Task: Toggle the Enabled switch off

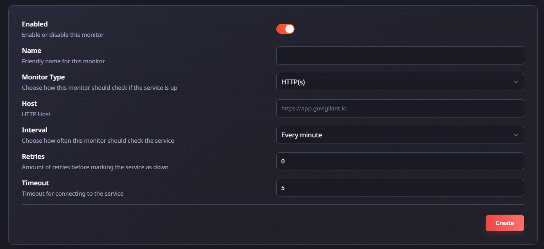Action: (285, 29)
